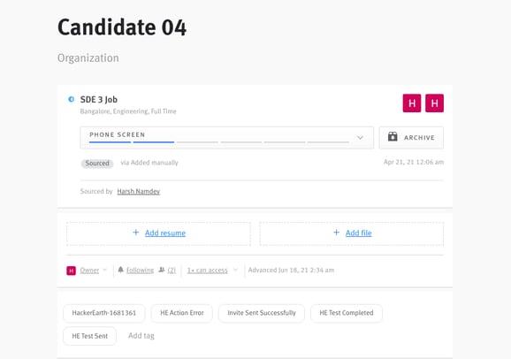The image size is (511, 359).
Task: Click the blue stage indicator icon beside SDE 3 Job
Action: [71, 99]
